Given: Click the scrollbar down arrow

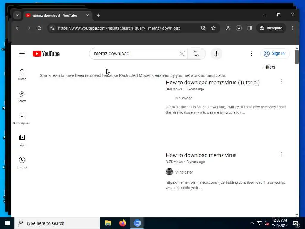Looking at the screenshot, I should [x=297, y=215].
